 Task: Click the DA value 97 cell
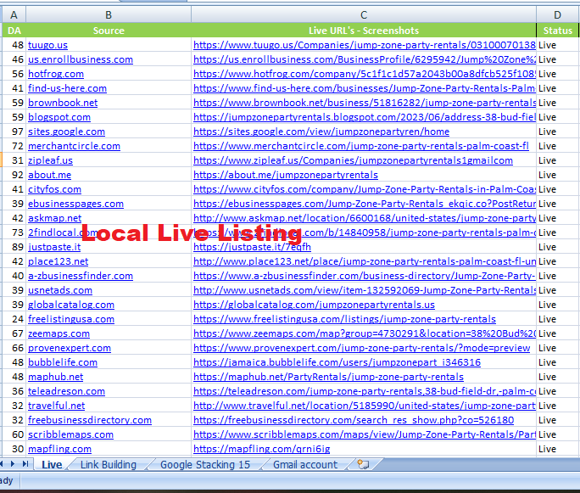tap(14, 132)
